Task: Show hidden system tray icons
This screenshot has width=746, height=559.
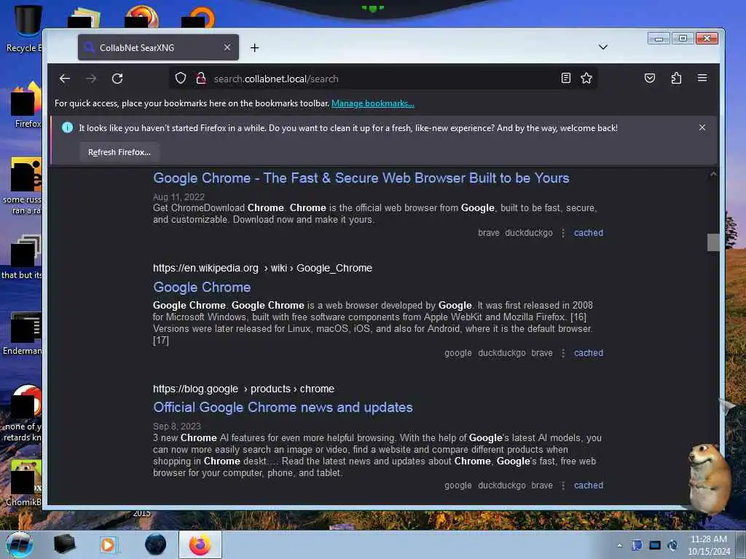Action: pyautogui.click(x=619, y=545)
